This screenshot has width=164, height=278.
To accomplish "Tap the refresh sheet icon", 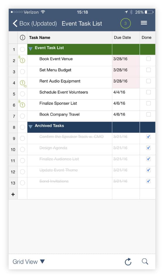I will (128, 262).
